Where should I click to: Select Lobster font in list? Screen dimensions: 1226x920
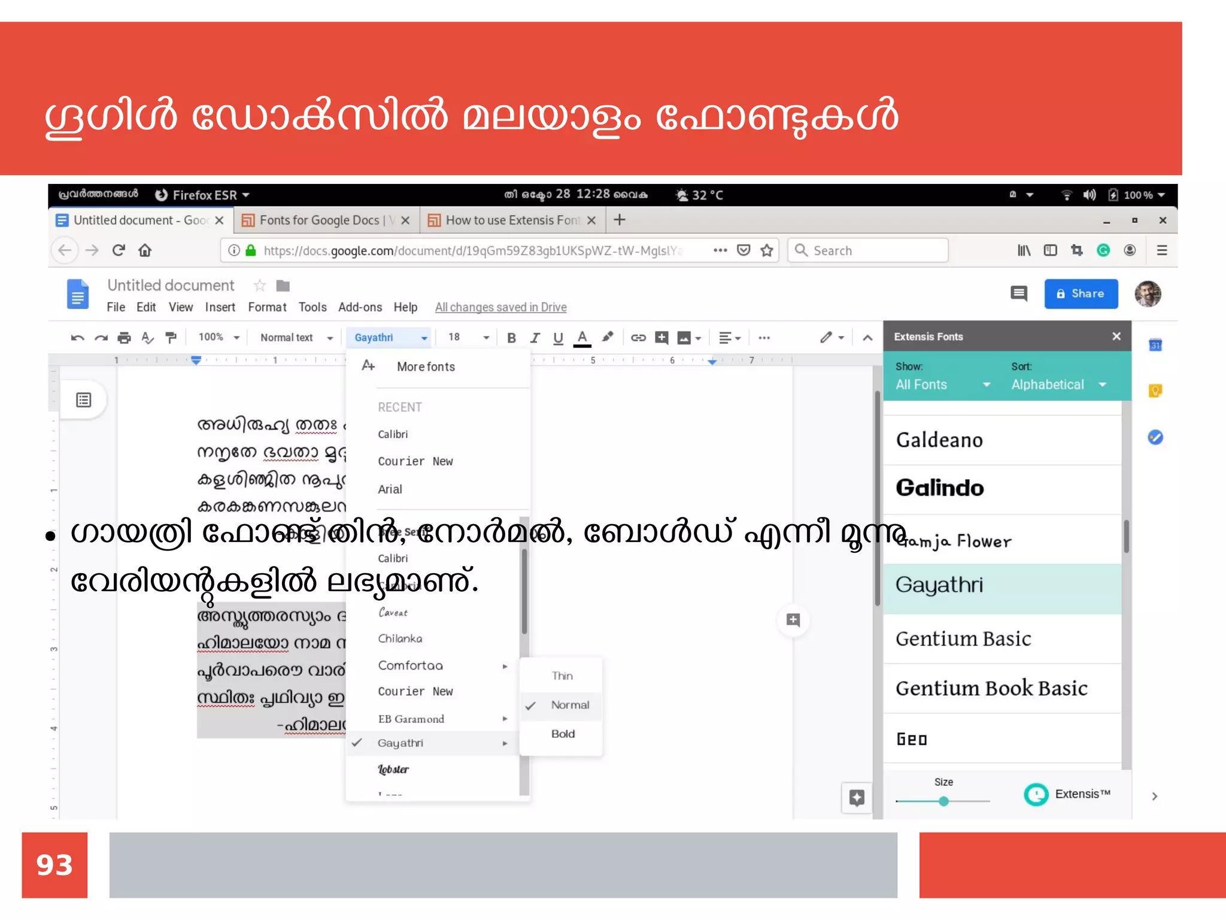(393, 770)
